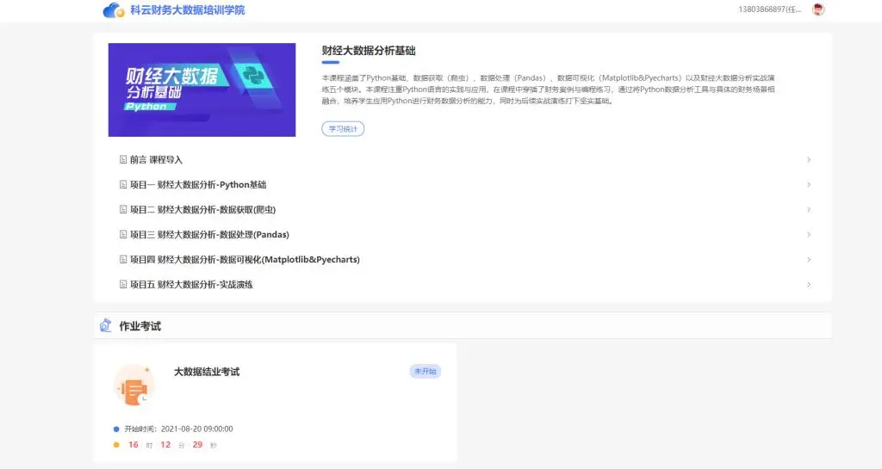Open 项目一 财经大数据分析-Python基础 chapter
Image resolution: width=882 pixels, height=469 pixels.
pyautogui.click(x=198, y=185)
